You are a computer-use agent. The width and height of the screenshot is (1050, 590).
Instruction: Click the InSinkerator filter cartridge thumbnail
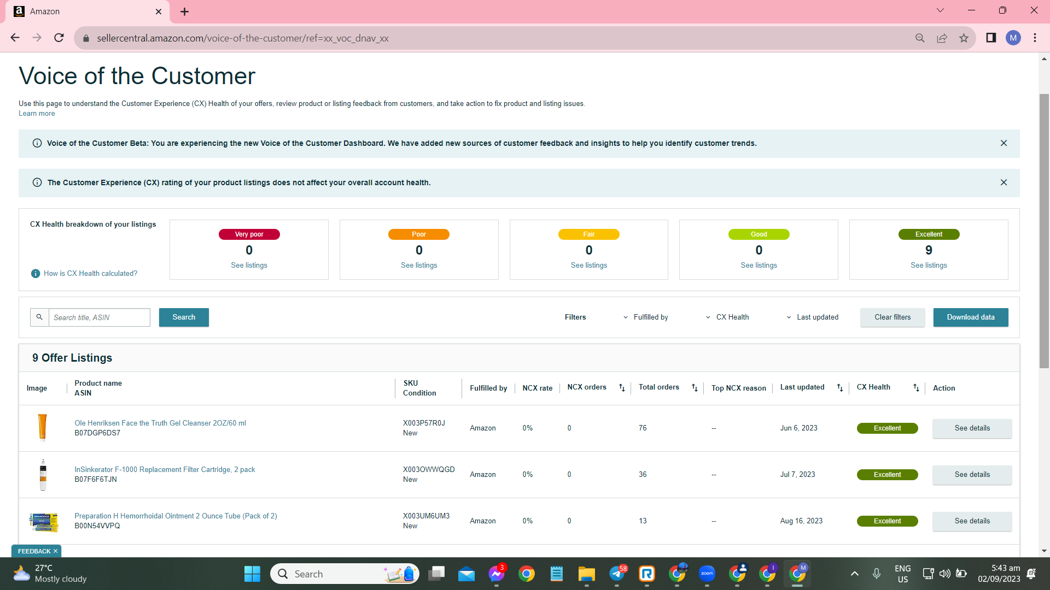43,475
